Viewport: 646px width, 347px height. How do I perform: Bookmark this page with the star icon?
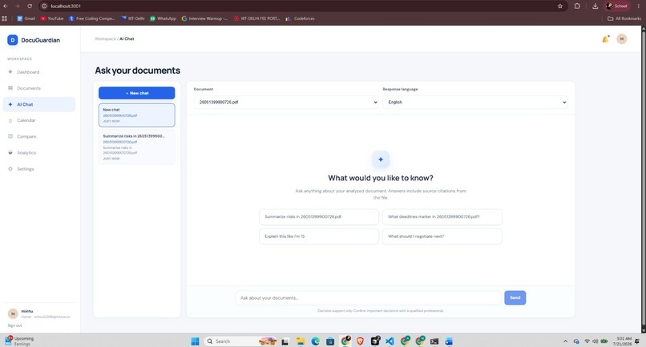(x=560, y=6)
